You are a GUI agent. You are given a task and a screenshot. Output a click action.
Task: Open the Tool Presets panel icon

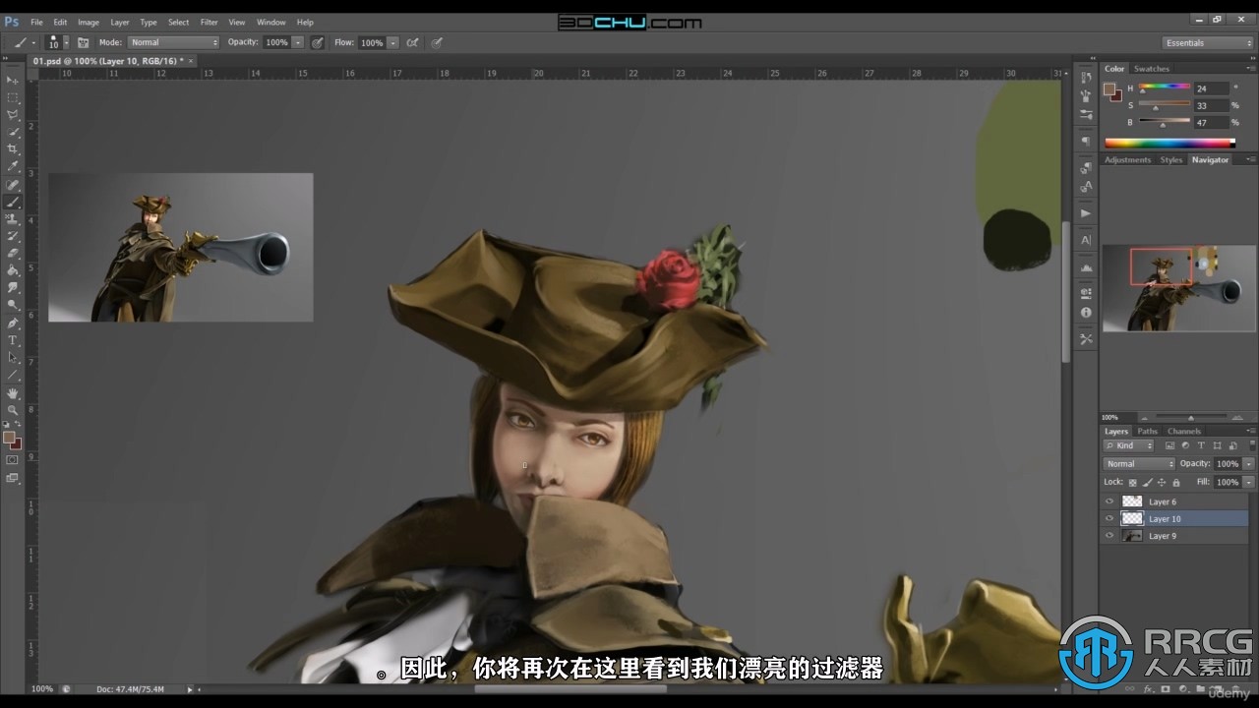[1086, 338]
